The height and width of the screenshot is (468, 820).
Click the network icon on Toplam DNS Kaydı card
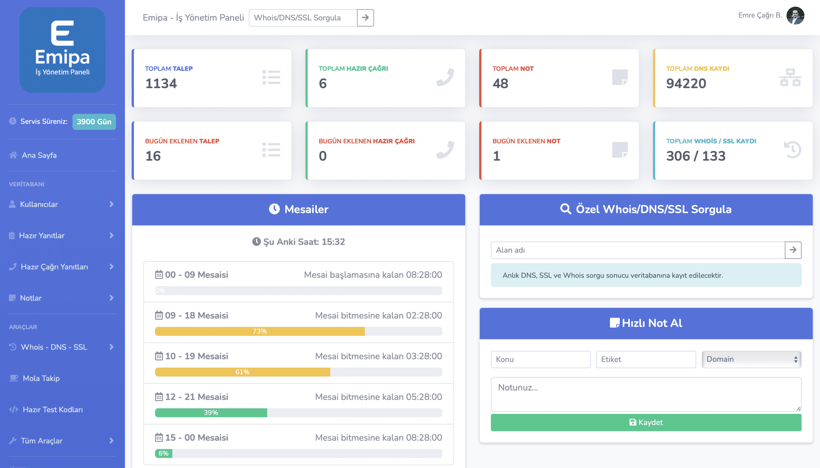790,78
